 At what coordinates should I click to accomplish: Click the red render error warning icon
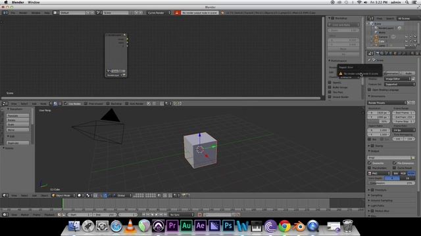(177, 12)
